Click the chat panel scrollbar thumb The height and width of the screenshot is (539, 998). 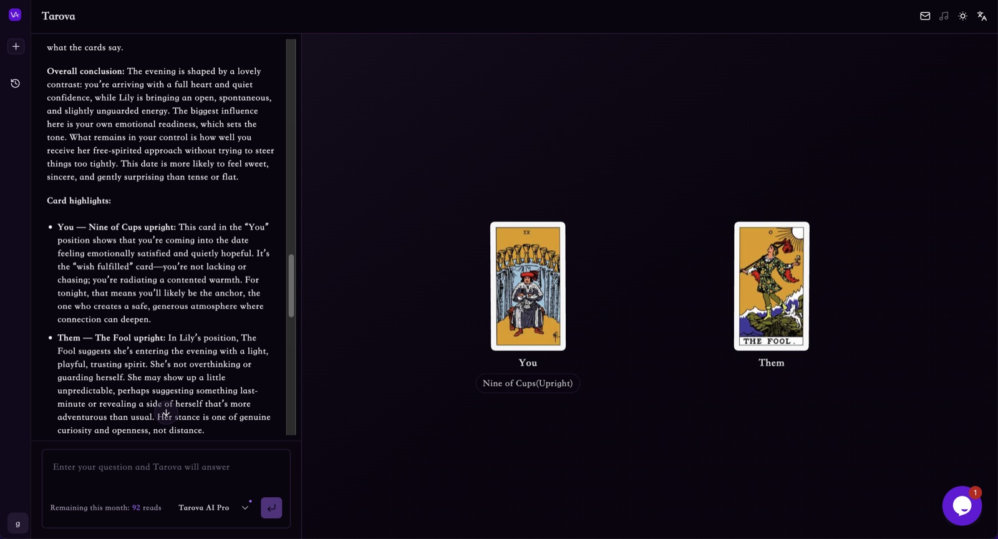[x=291, y=286]
